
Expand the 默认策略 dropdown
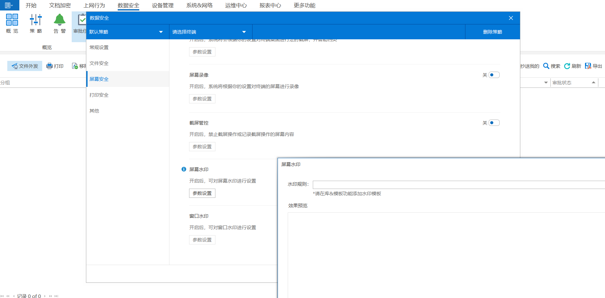tap(161, 32)
